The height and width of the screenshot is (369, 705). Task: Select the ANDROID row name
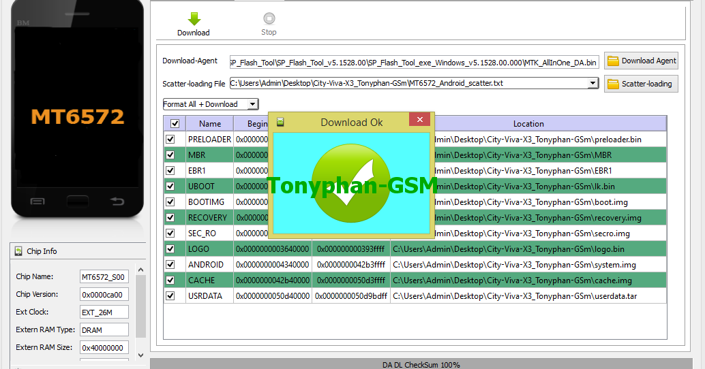[206, 264]
